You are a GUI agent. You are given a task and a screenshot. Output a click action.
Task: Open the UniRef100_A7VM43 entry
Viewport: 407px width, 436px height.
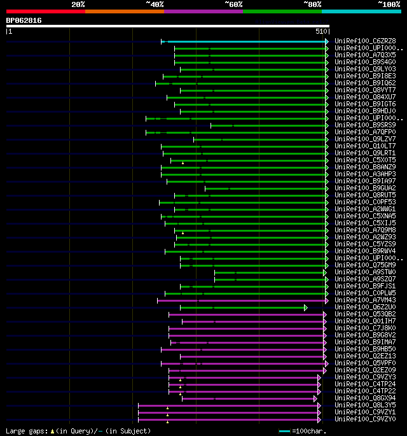[365, 300]
